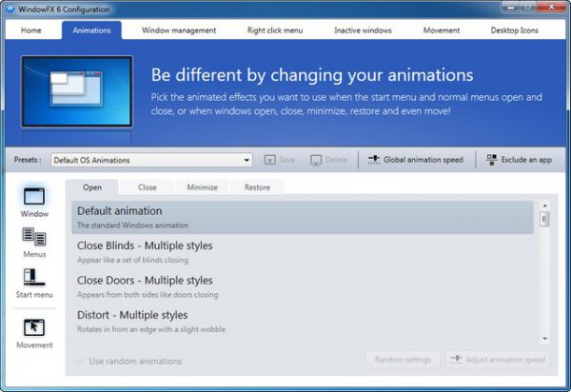Open the Movement sidebar icon
Screen dimensions: 571x392
pyautogui.click(x=34, y=327)
